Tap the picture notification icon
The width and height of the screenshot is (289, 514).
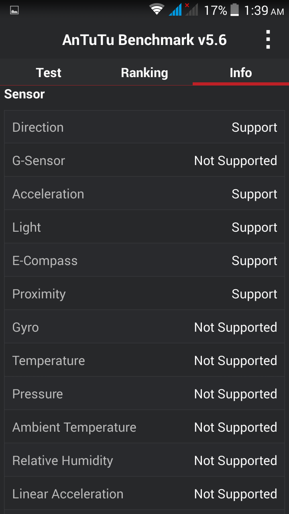pos(14,10)
